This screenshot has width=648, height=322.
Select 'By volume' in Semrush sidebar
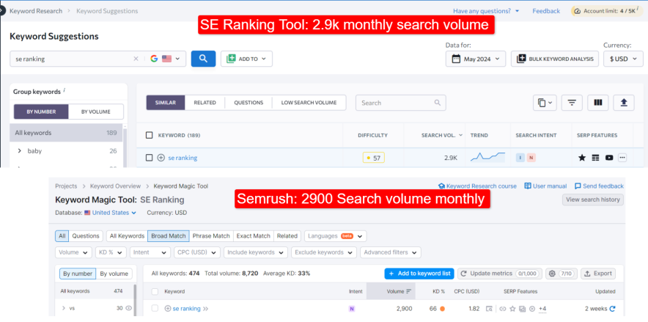(x=114, y=274)
